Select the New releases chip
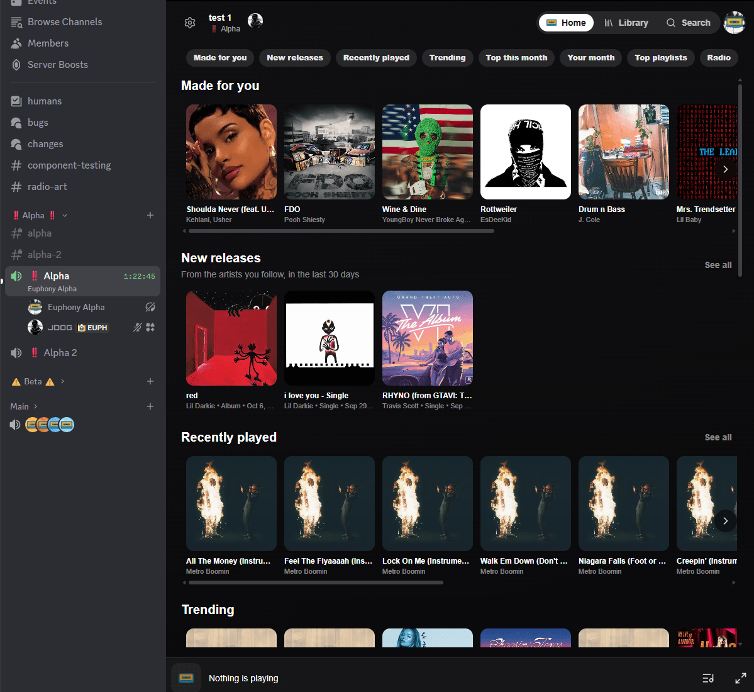Viewport: 754px width, 692px height. click(x=295, y=58)
